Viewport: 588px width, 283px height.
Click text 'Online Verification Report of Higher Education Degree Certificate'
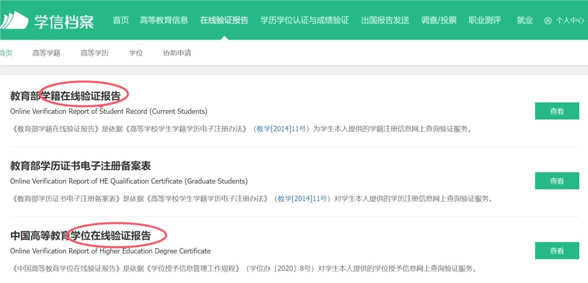pos(110,251)
